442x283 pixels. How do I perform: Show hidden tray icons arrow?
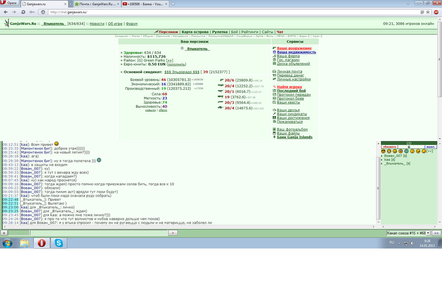tap(399, 243)
